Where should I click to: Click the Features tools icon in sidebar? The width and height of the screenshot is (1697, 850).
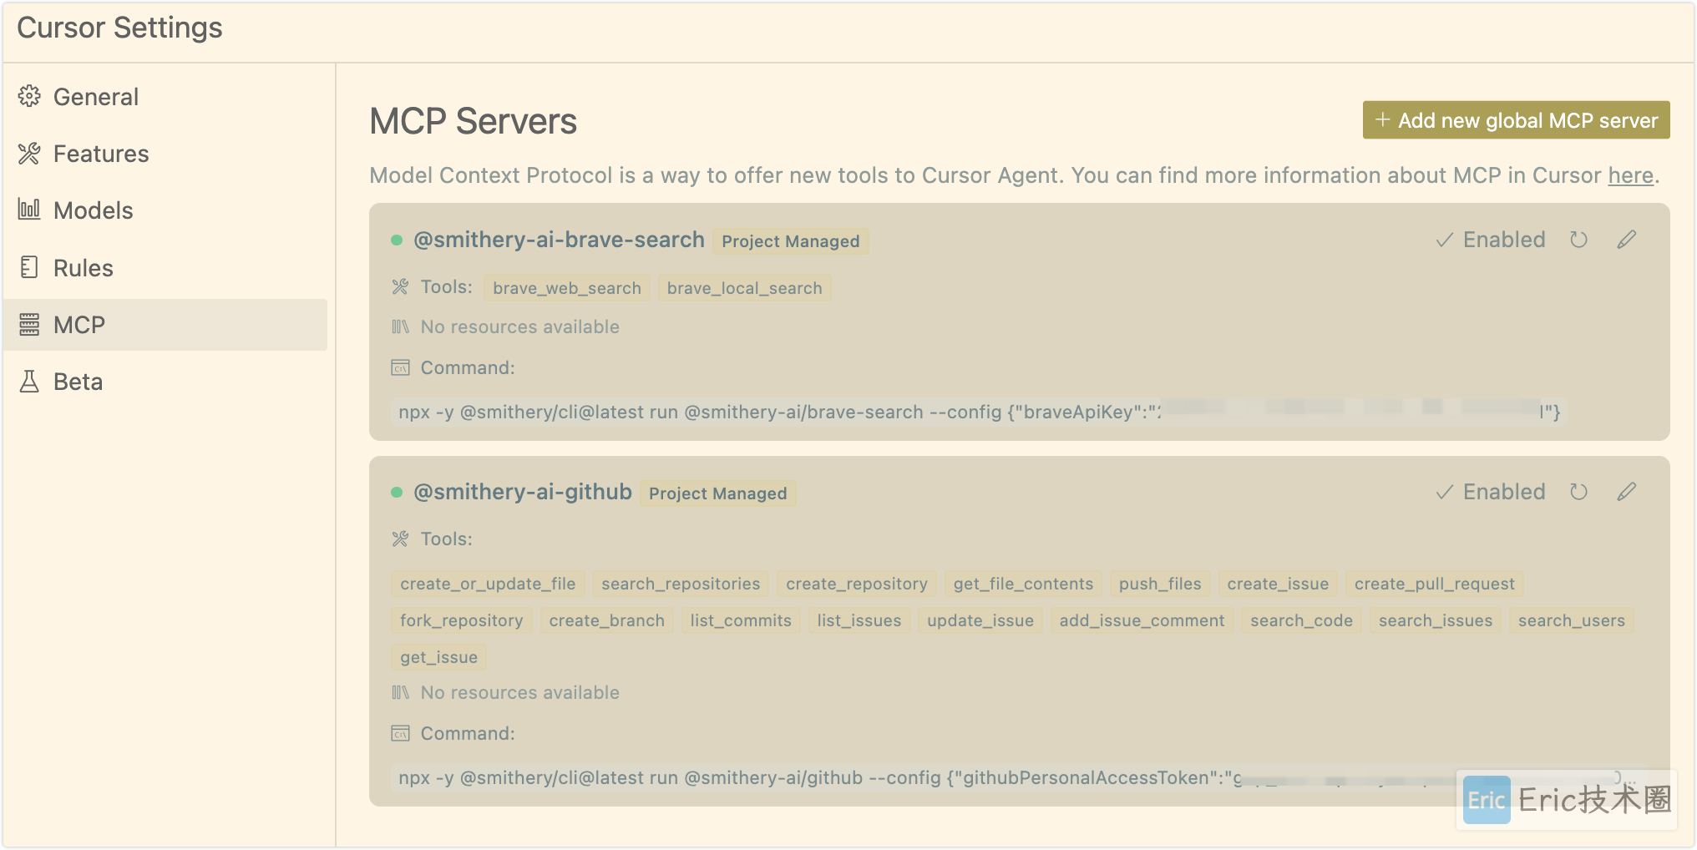click(x=29, y=154)
